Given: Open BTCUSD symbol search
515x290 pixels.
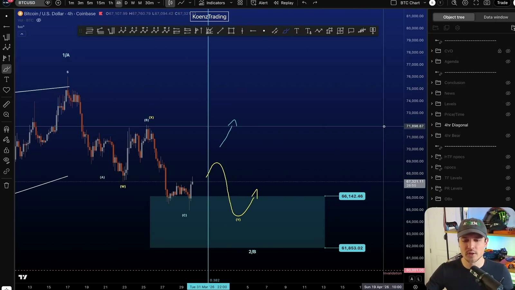Looking at the screenshot, I should pos(27,3).
